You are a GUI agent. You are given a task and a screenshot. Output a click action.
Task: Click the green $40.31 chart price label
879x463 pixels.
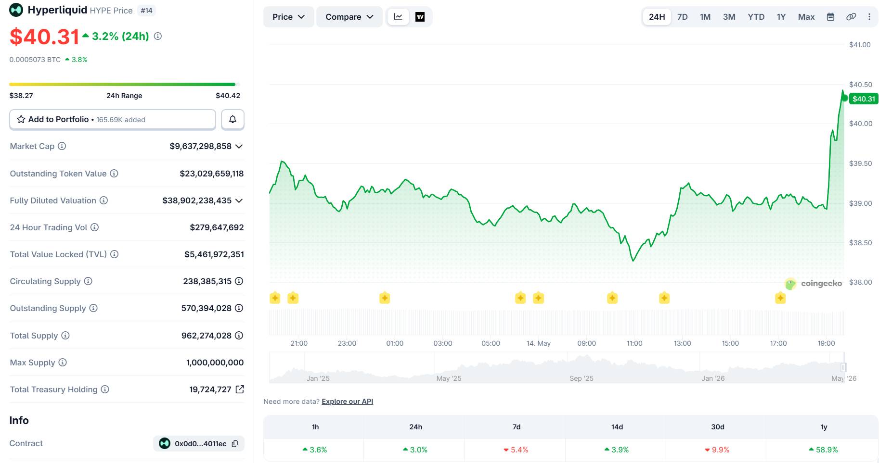tap(864, 99)
